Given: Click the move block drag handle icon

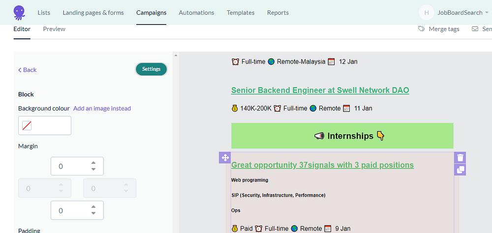Looking at the screenshot, I should [224, 158].
